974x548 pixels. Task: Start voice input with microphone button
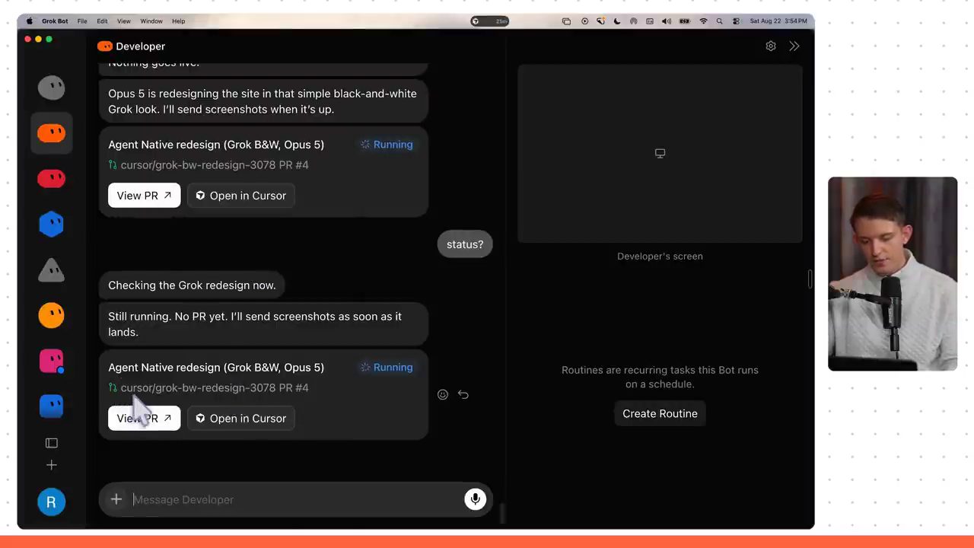coord(476,499)
